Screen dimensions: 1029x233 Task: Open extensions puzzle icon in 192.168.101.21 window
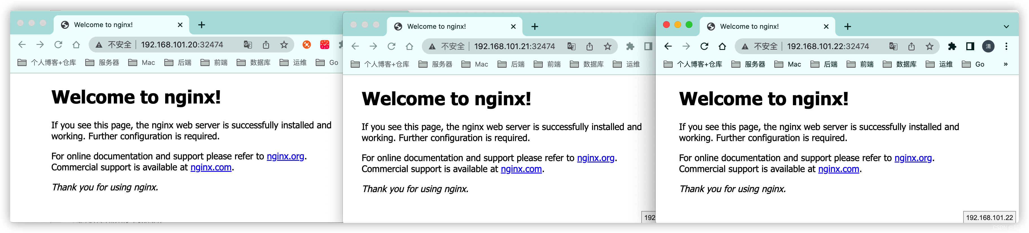(x=630, y=46)
